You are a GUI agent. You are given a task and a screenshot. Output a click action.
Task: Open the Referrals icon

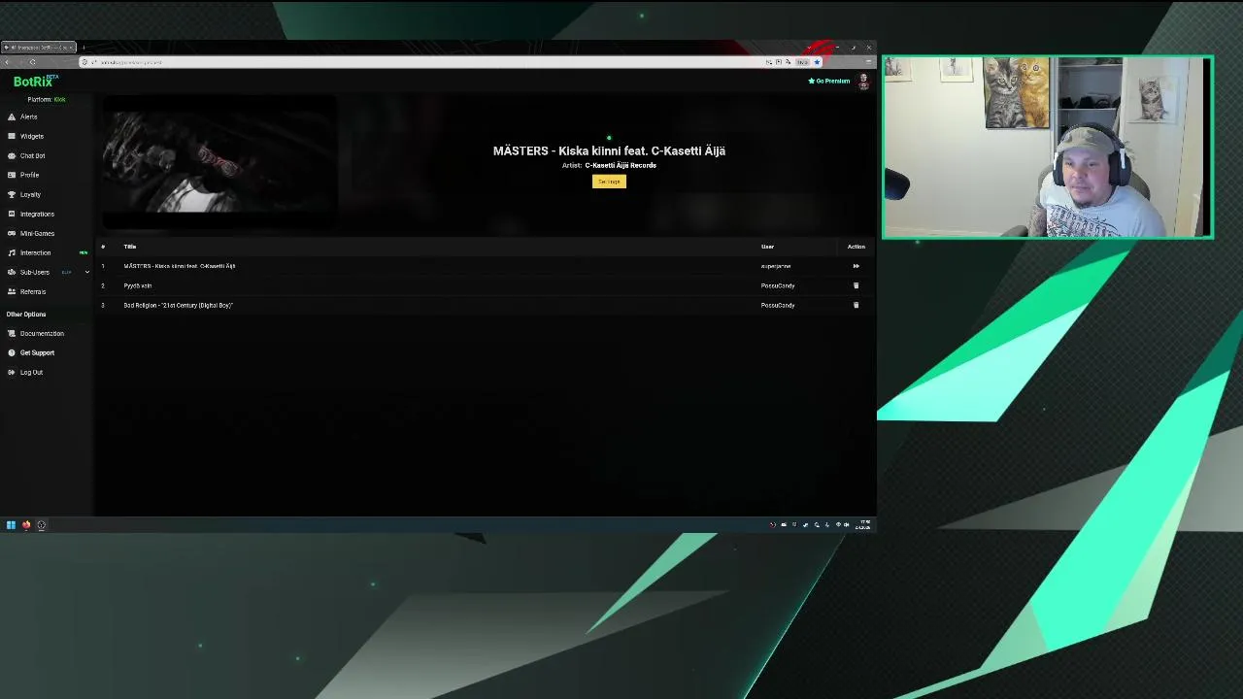tap(12, 291)
